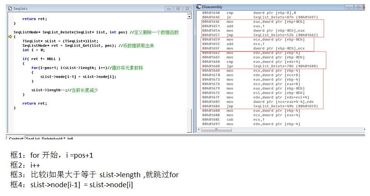Viewport: 370px width, 196px height.
Task: Select disassembly row at address 00401691
Action: 251,124
